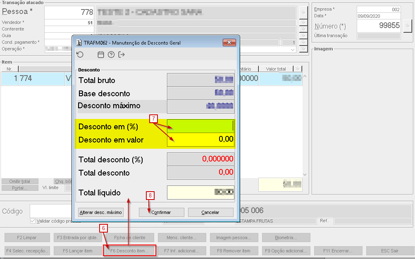Click the ESC Sair button
Image resolution: width=415 pixels, height=259 pixels.
[390, 251]
